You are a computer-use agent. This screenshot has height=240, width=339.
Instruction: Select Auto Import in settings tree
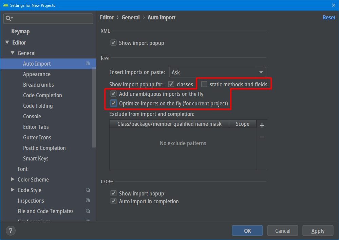37,64
